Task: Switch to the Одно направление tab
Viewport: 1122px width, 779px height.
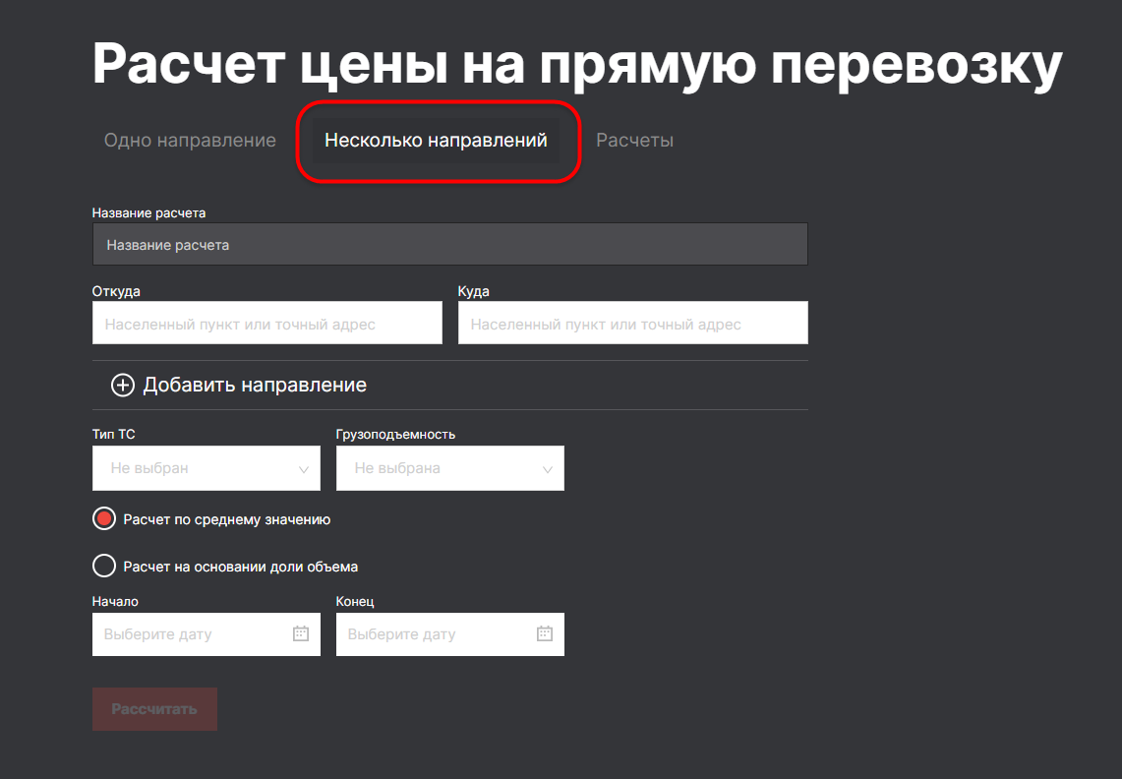Action: click(x=190, y=141)
